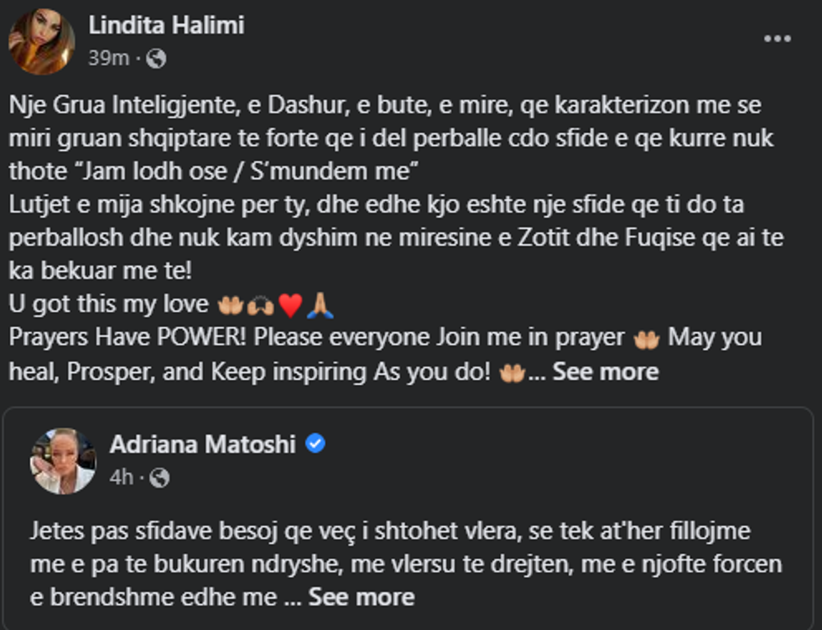This screenshot has width=822, height=630.
Task: Click the open hands emoji after "As you do!"
Action: pyautogui.click(x=512, y=372)
